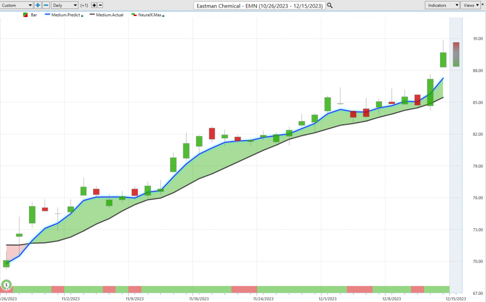
Task: Click the 91.00 price axis label
Action: tap(478, 39)
